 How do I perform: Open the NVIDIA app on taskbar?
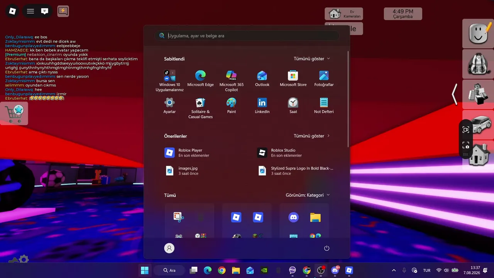coord(264,270)
